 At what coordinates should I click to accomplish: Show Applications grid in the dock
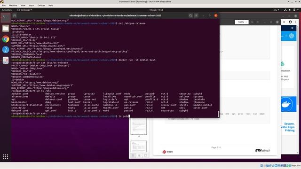point(6,157)
